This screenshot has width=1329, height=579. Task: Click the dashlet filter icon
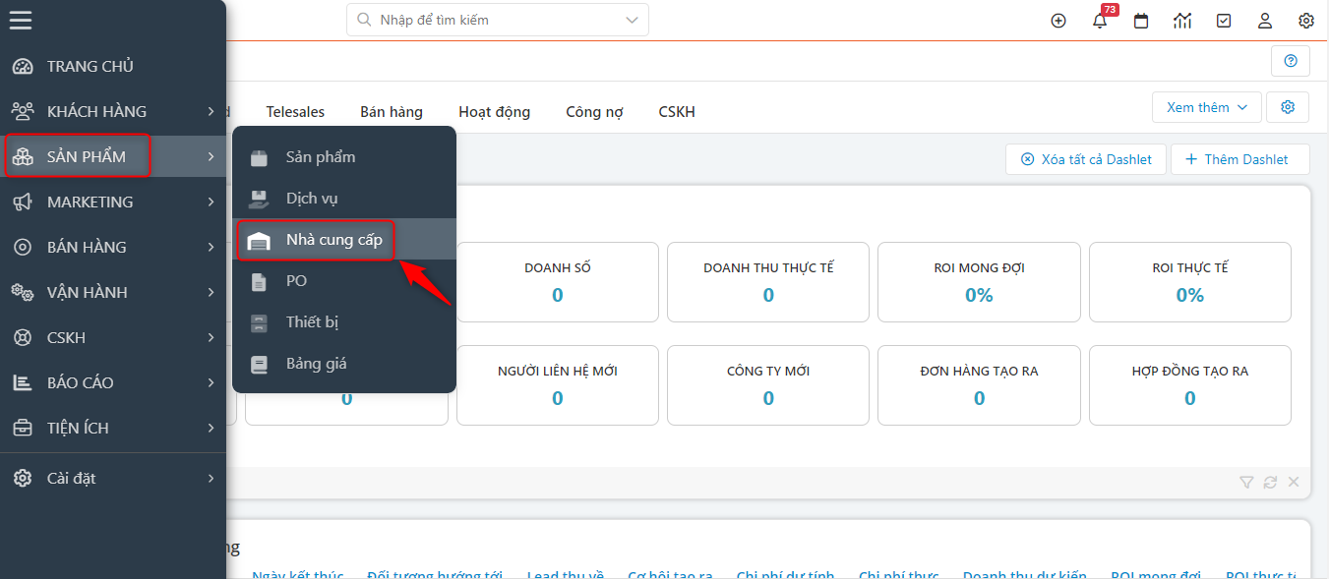[1246, 482]
